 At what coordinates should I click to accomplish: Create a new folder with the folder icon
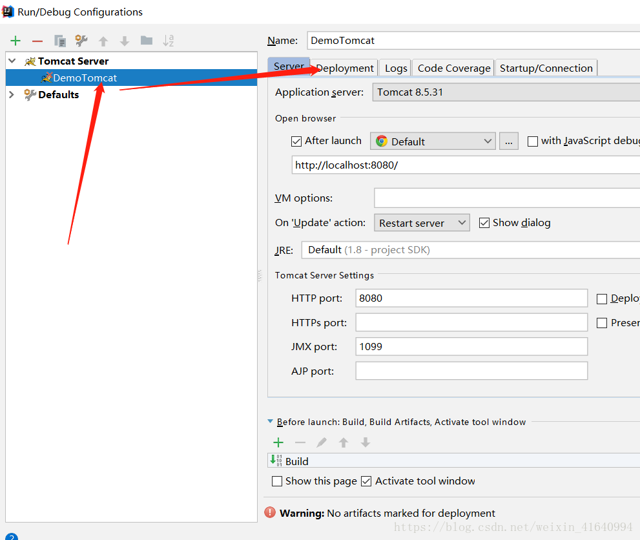tap(147, 41)
